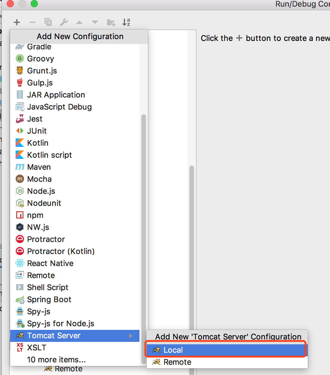Click the Move Up arrow icon
The height and width of the screenshot is (375, 330).
(79, 22)
